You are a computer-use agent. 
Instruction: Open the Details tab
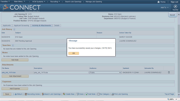[57, 26]
